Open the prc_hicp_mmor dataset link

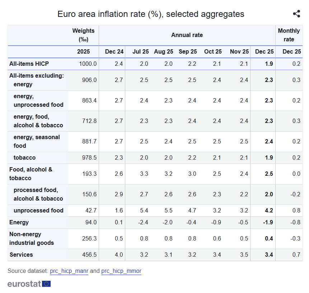[x=121, y=271]
